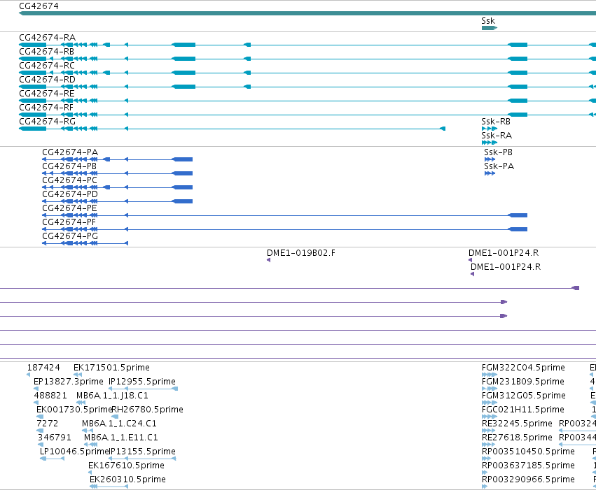Open MB6A.1_1.E11.C1 label
This screenshot has height=490, width=596.
(121, 438)
